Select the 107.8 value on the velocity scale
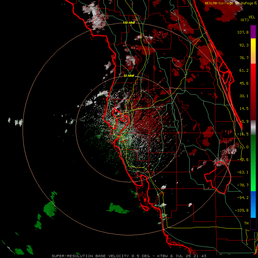The height and width of the screenshot is (258, 258). click(x=243, y=32)
